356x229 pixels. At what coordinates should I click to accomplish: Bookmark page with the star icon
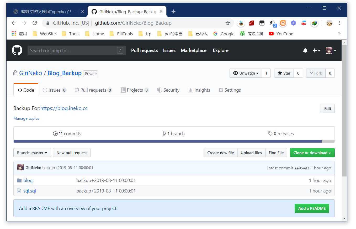click(228, 23)
